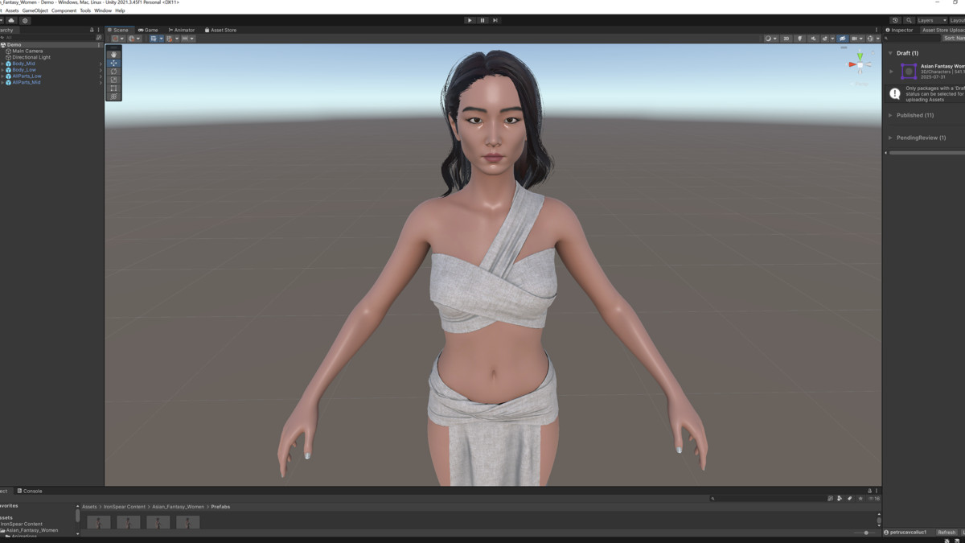The height and width of the screenshot is (543, 965).
Task: Open the Layers dropdown
Action: (x=932, y=20)
